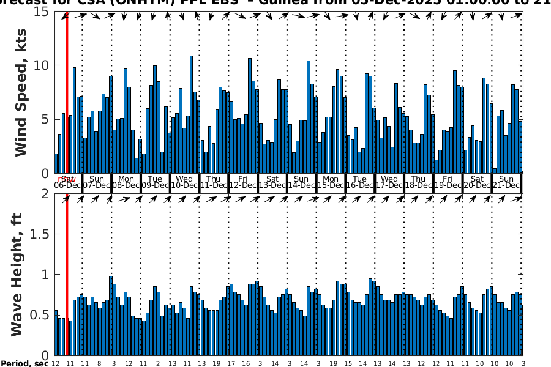This screenshot has width=551, height=367.
Task: Click the 0.5 tick on Wave Height axis
Action: (38, 315)
